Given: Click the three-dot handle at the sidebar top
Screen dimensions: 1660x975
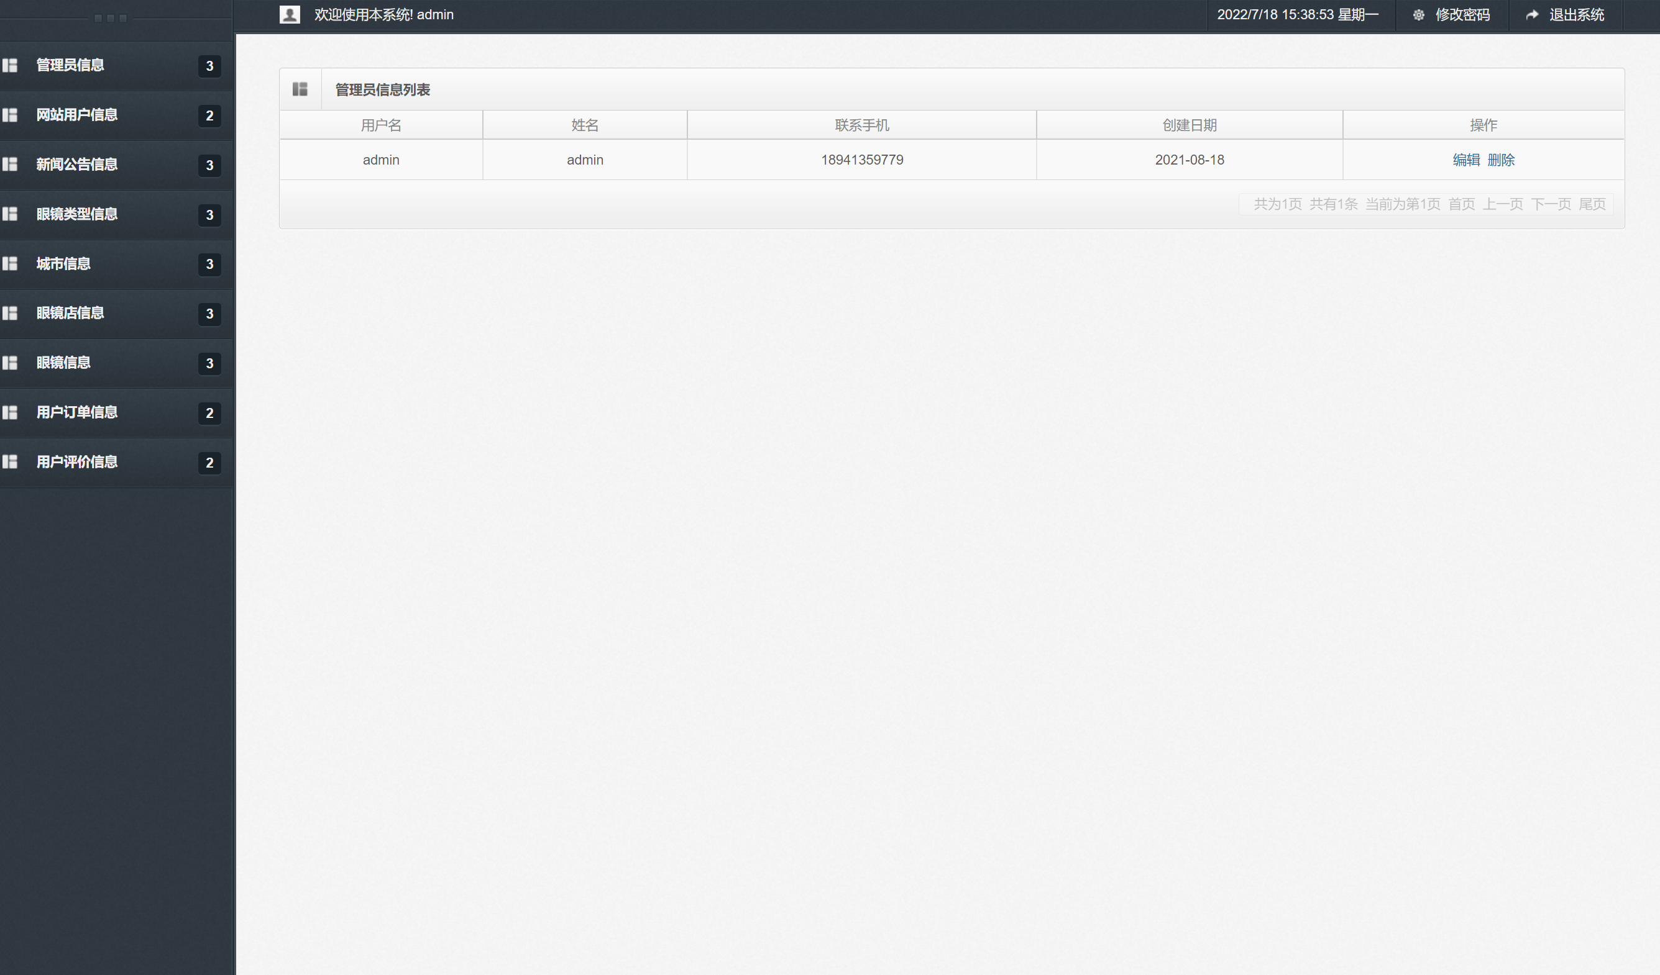Looking at the screenshot, I should click(110, 18).
